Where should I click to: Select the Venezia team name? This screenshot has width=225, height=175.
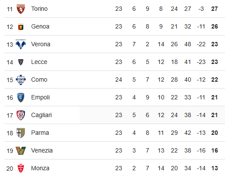click(42, 150)
